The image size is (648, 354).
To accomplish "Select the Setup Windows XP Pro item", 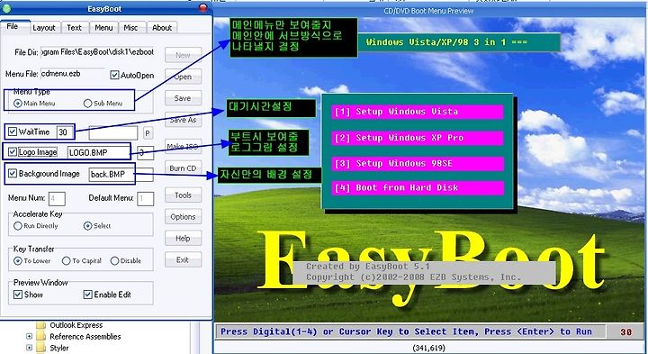I will [x=418, y=138].
